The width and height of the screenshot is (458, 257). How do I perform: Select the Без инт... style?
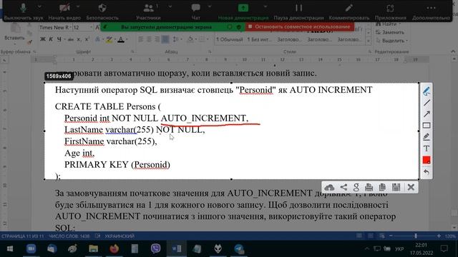tap(259, 39)
